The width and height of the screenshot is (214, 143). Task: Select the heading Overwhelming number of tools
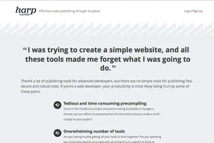pyautogui.click(x=94, y=131)
